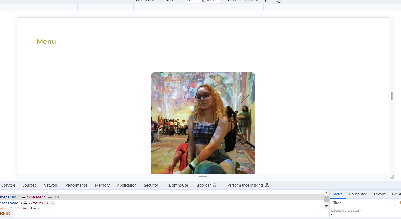Open the Lighthouse tab
The width and height of the screenshot is (401, 219).
[179, 185]
